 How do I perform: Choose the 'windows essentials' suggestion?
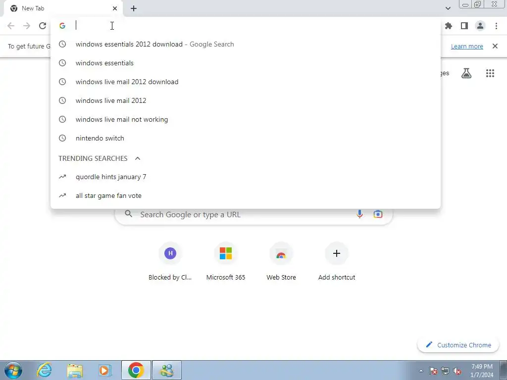(x=246, y=63)
